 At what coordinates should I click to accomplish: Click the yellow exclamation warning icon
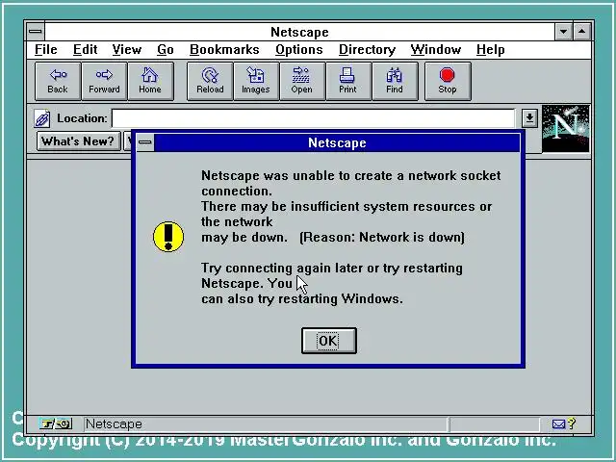point(168,237)
